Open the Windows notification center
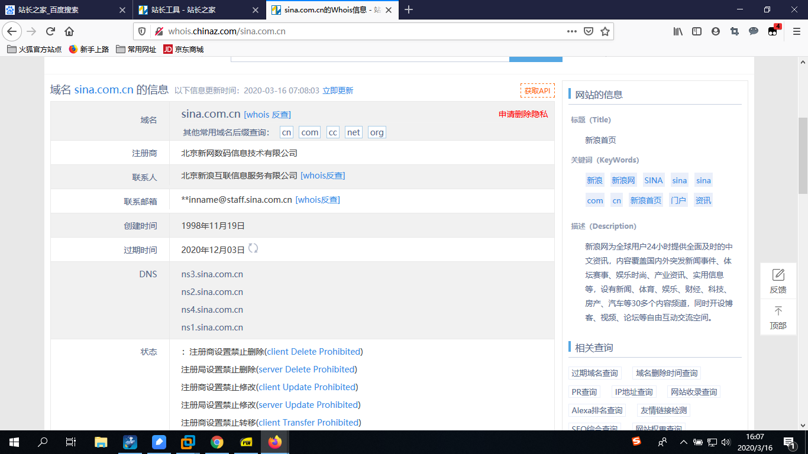The height and width of the screenshot is (454, 808). [790, 442]
